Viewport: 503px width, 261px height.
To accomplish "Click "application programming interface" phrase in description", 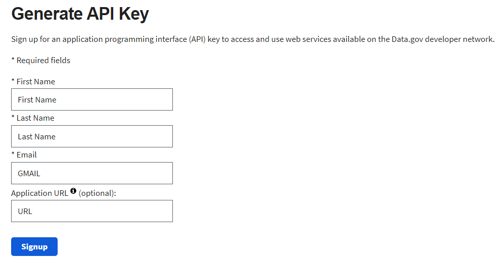I will coord(130,39).
